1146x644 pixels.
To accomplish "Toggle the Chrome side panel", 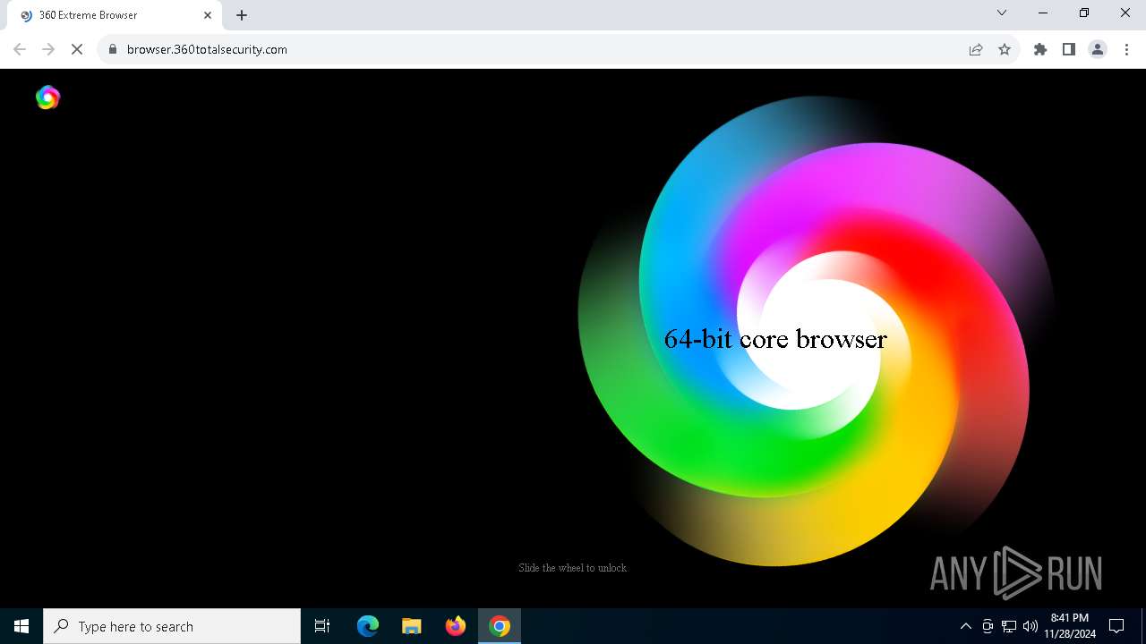I will (1069, 49).
